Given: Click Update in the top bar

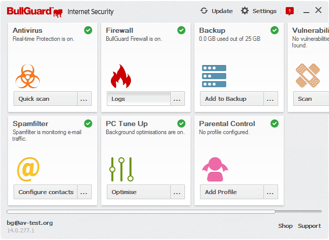Looking at the screenshot, I should pos(216,11).
